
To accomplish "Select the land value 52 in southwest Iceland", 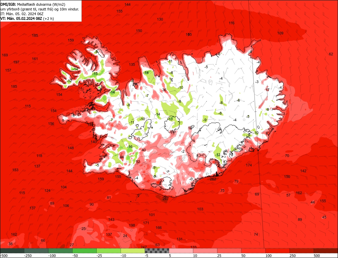I will coord(138,162).
